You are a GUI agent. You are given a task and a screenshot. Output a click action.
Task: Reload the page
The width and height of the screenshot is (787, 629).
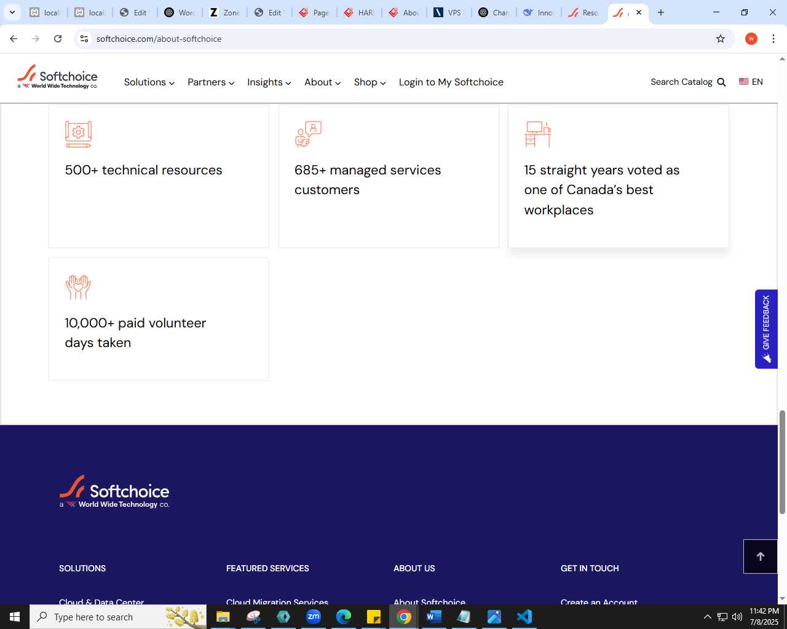(58, 39)
